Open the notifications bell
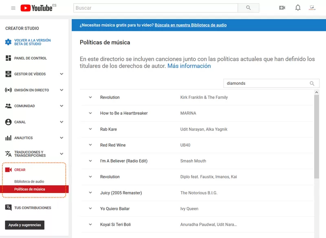This screenshot has height=238, width=326. tap(298, 8)
